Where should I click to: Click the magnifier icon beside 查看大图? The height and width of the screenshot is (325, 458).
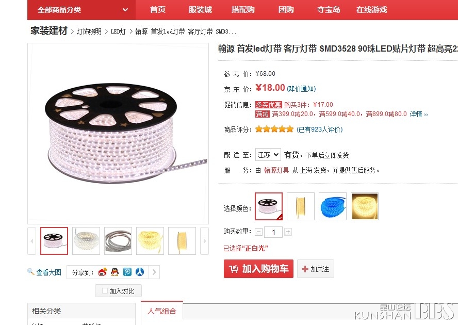tap(30, 272)
